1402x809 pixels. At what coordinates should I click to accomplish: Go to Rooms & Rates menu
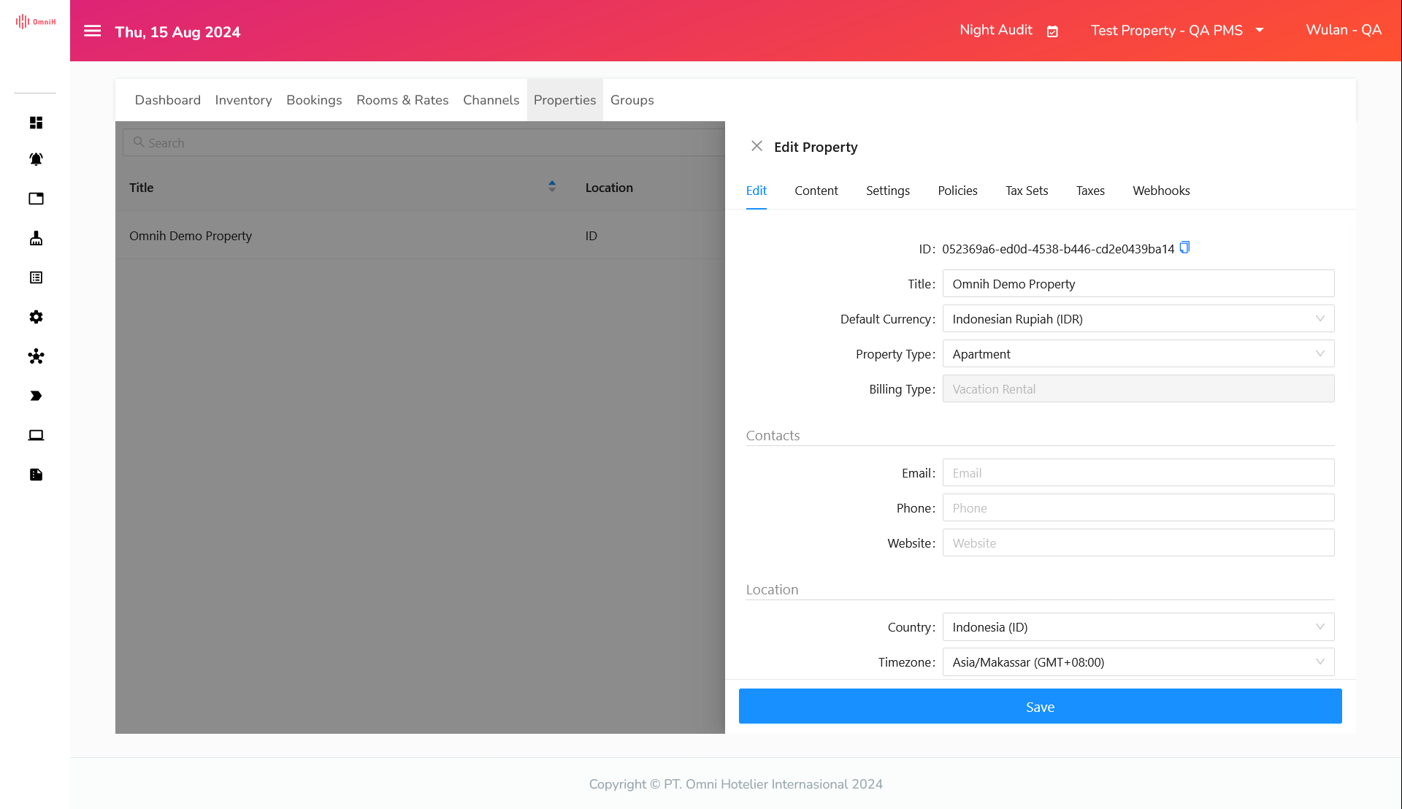coord(402,100)
